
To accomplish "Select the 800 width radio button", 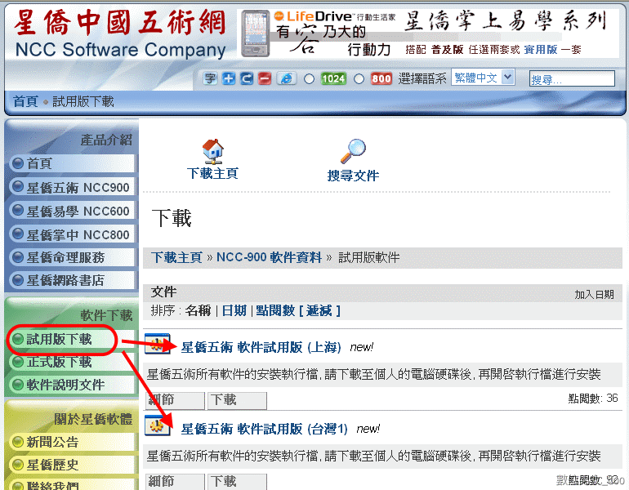I will pos(359,79).
